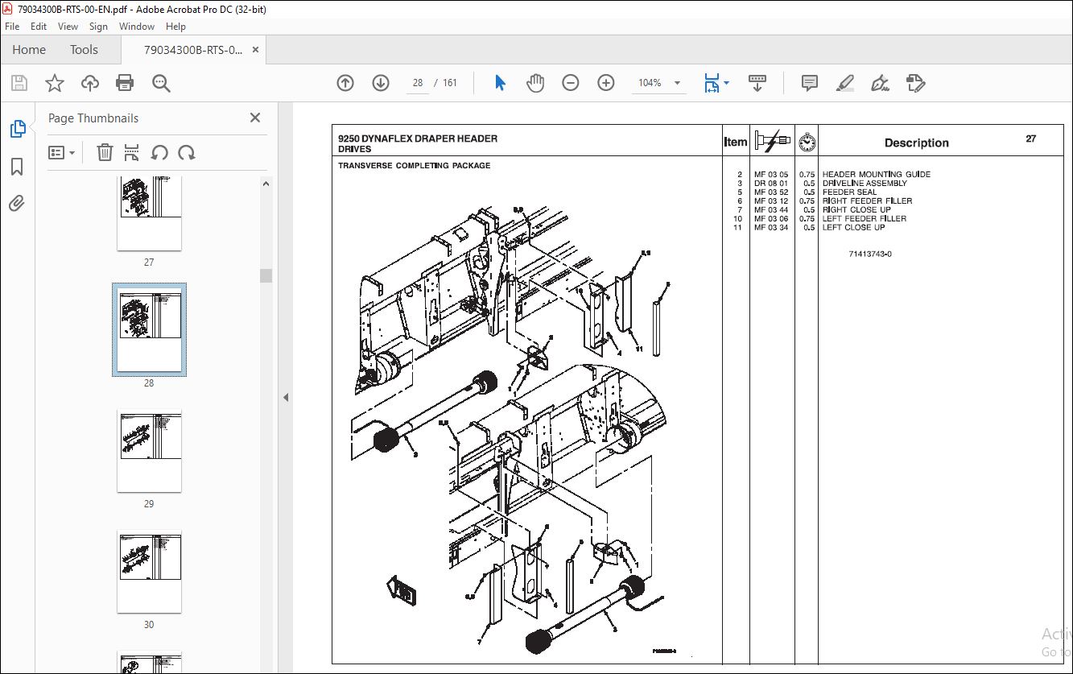Click the page number input field
The image size is (1073, 674).
418,83
